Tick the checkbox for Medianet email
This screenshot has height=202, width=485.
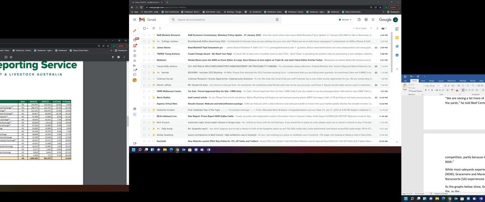tap(144, 60)
